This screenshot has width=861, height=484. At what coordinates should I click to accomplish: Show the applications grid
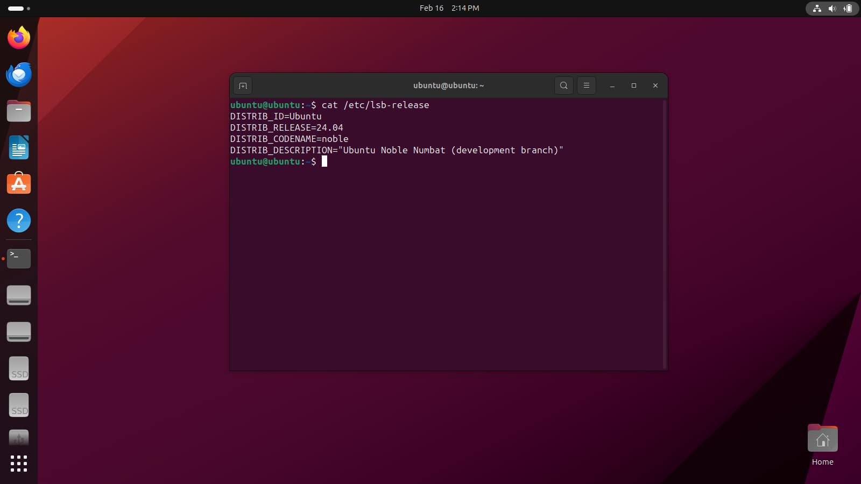coord(19,464)
